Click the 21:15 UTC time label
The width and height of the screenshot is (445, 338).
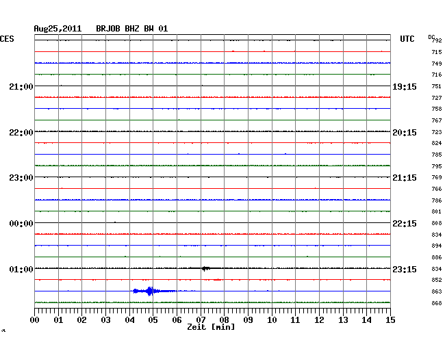click(405, 178)
